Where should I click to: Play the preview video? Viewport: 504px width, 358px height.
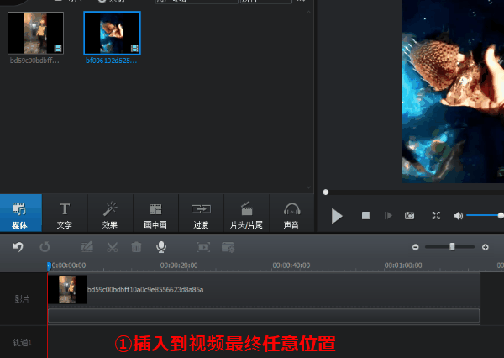(x=337, y=216)
